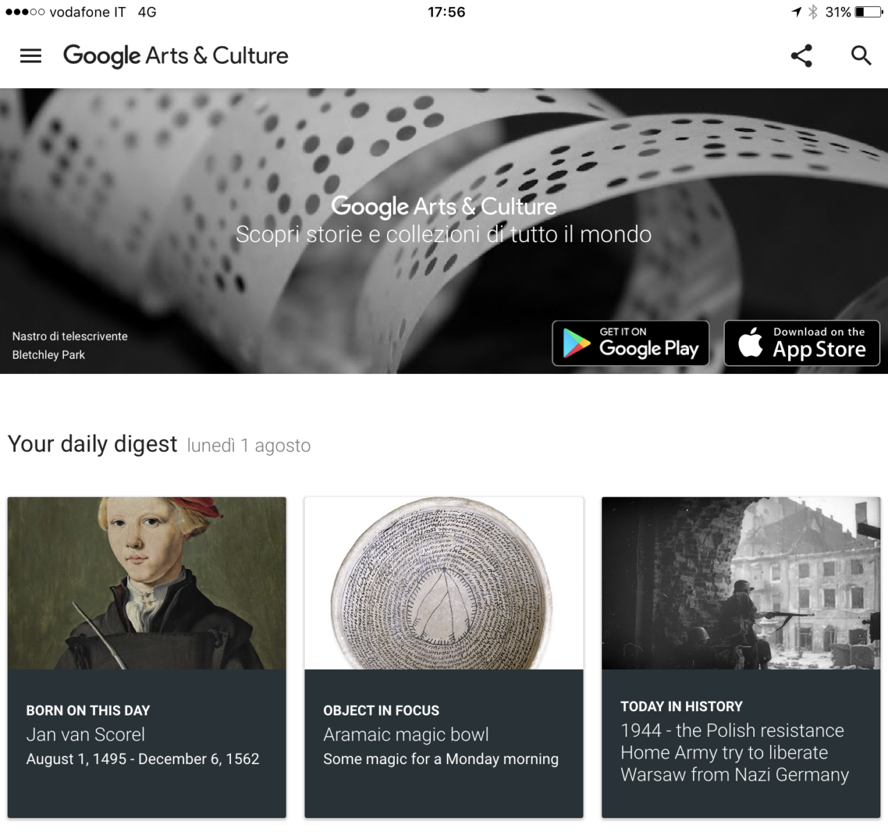Click the 'Your daily digest' heading

point(92,443)
